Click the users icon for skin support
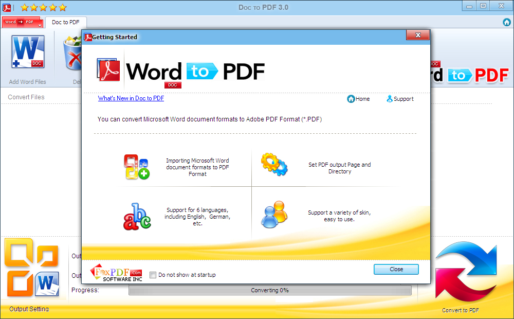Image resolution: width=514 pixels, height=319 pixels. pos(274,215)
